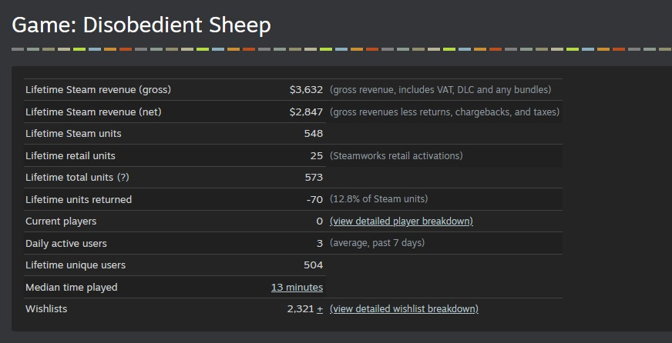The image size is (672, 343).
Task: Click the 12.8% of Steam units note
Action: 378,199
